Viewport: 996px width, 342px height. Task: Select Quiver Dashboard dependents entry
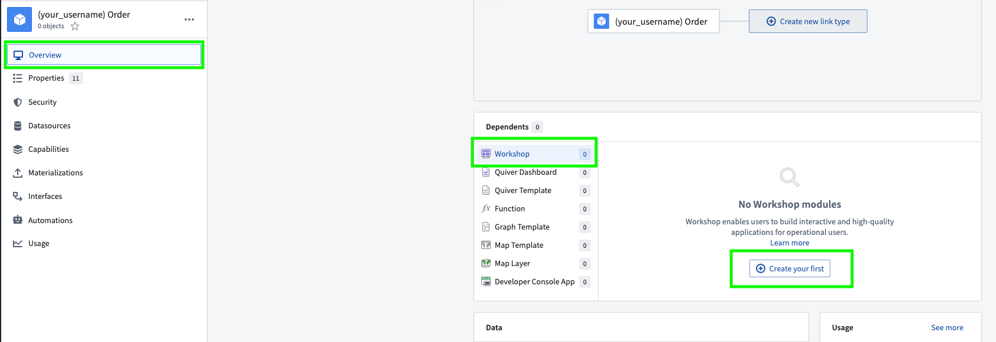525,172
